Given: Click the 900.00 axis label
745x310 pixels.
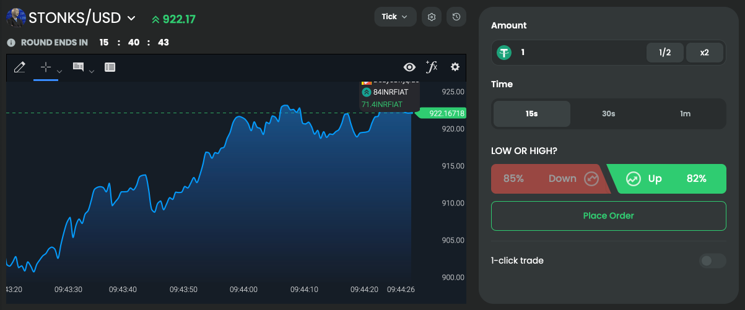Looking at the screenshot, I should (x=453, y=277).
